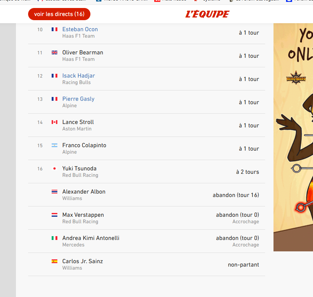The height and width of the screenshot is (297, 313).
Task: Click the French flag next to Isack Hadjar
Action: [54, 76]
